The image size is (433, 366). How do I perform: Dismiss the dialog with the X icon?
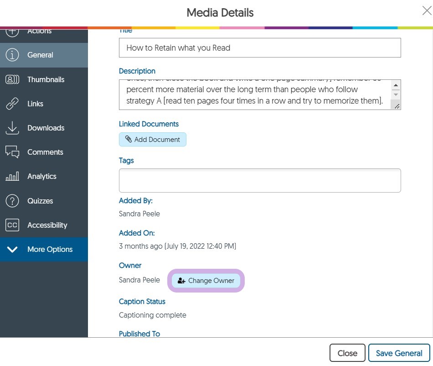[426, 11]
